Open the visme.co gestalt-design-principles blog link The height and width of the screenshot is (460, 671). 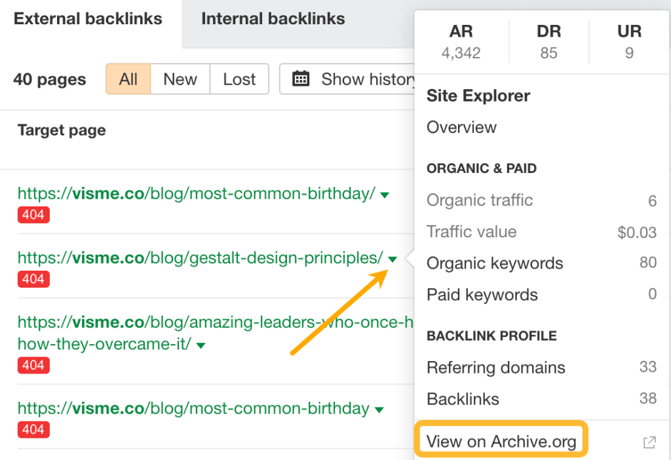coord(197,258)
